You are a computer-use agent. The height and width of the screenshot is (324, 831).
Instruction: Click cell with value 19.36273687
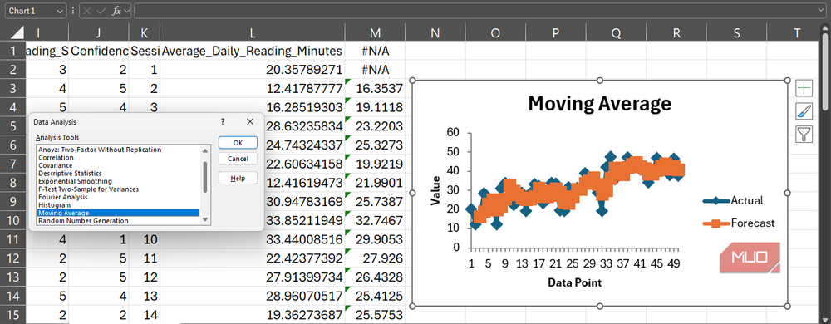(253, 316)
